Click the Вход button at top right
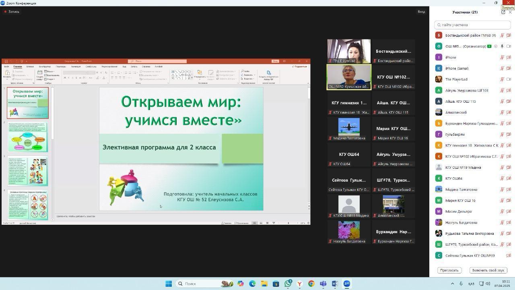 tap(421, 12)
